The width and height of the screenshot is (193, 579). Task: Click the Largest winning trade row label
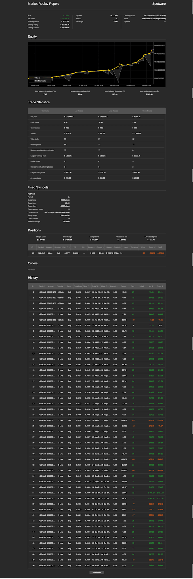[x=38, y=156]
